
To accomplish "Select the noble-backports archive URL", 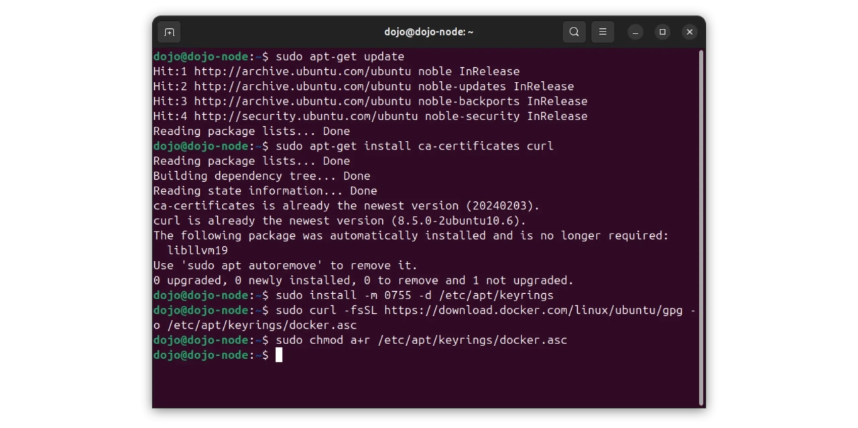I will [302, 101].
